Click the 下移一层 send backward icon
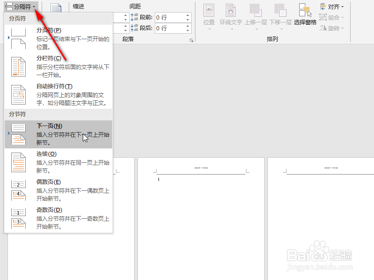This screenshot has height=280, width=374. coord(280,11)
